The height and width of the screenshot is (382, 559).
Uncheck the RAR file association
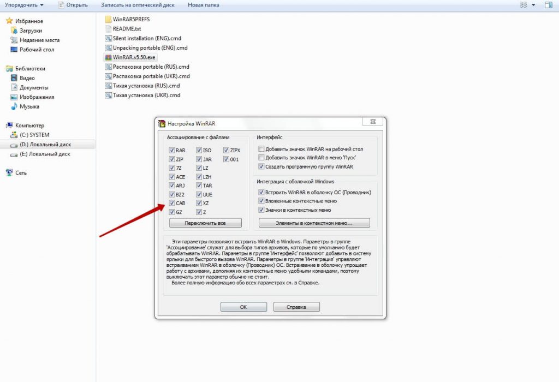172,150
